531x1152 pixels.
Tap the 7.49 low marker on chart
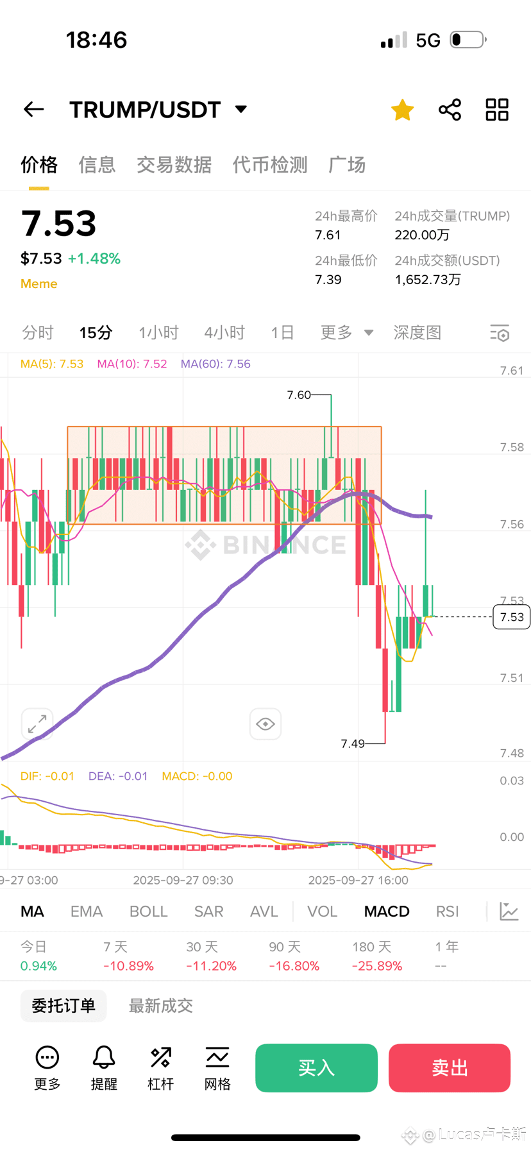(x=353, y=743)
